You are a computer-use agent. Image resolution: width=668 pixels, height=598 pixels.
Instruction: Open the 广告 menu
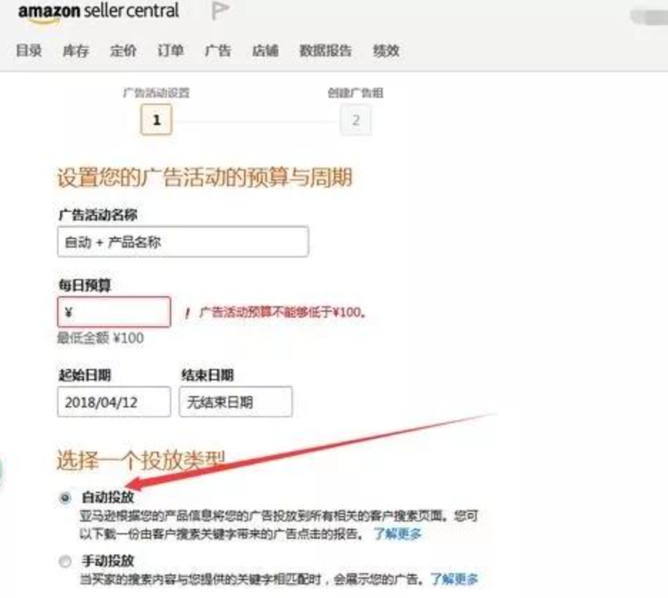[x=218, y=50]
